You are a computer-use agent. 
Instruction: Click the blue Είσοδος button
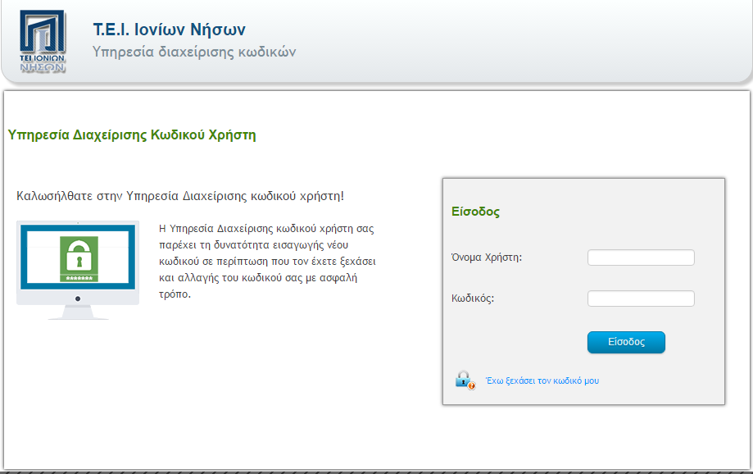(x=626, y=342)
